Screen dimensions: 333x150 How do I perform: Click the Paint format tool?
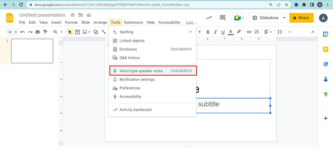click(45, 32)
